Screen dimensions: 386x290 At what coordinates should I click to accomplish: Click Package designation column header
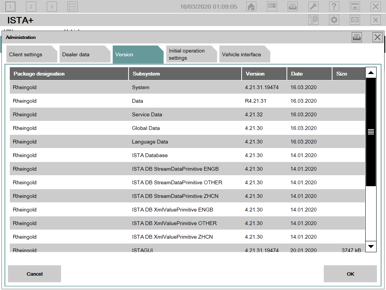tap(69, 74)
